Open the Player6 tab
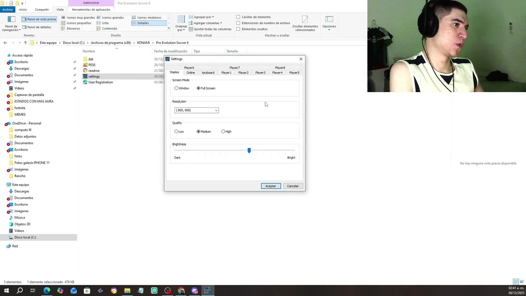This screenshot has width=526, height=296. 189,68
